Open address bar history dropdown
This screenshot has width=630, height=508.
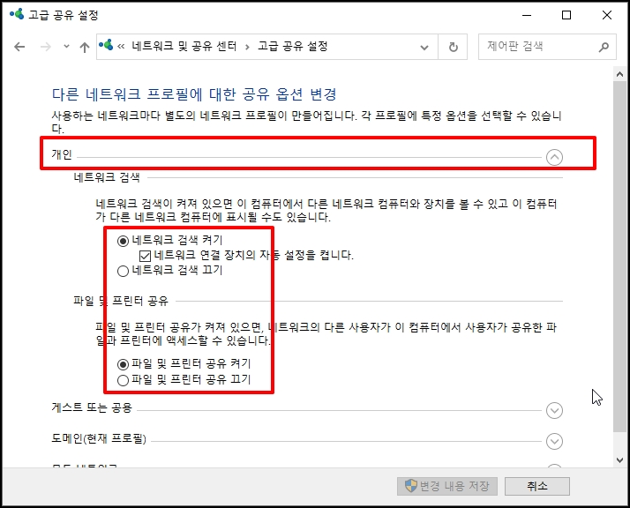click(424, 48)
